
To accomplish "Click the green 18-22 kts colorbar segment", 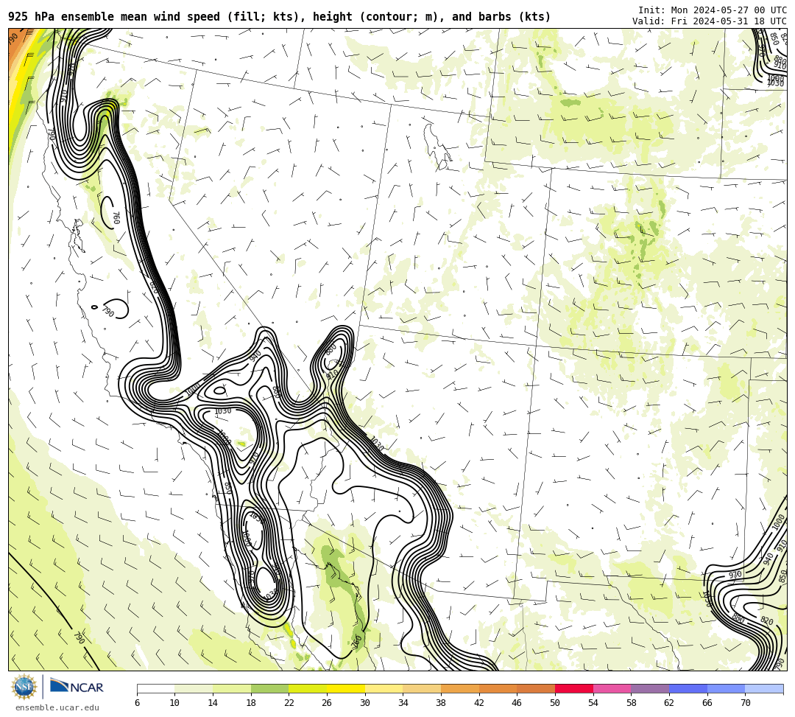I will pyautogui.click(x=269, y=688).
